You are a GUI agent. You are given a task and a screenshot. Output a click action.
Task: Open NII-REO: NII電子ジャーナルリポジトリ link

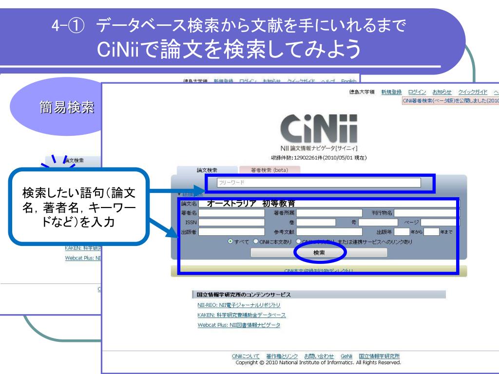[x=239, y=305]
